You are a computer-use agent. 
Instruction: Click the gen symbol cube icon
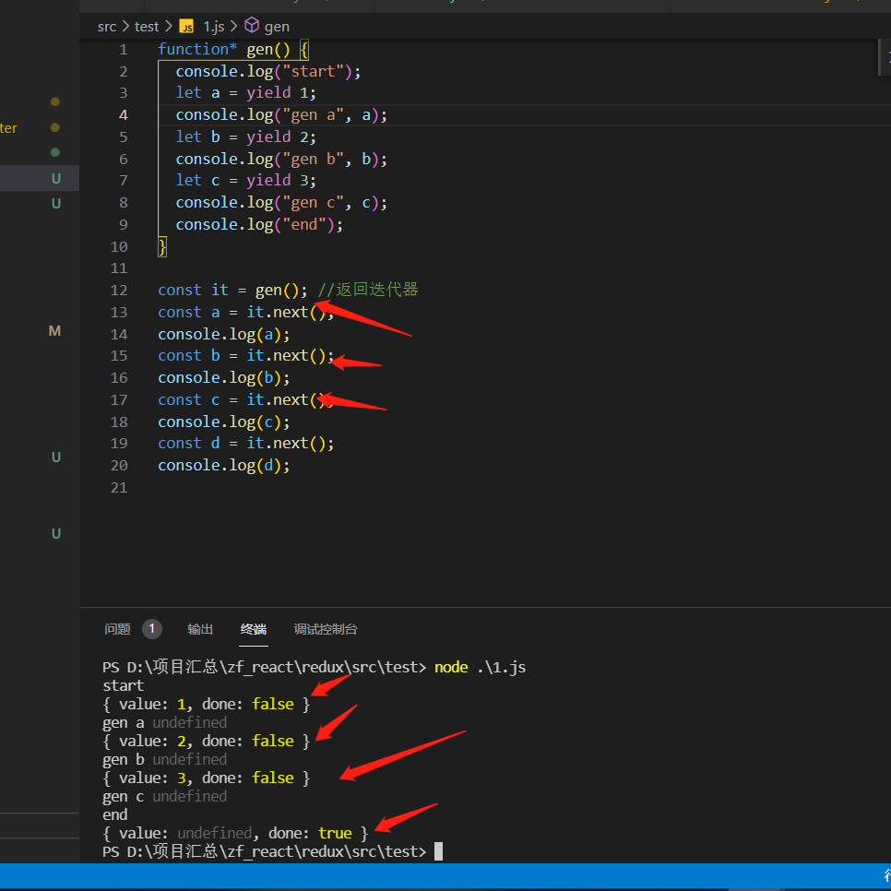[251, 26]
